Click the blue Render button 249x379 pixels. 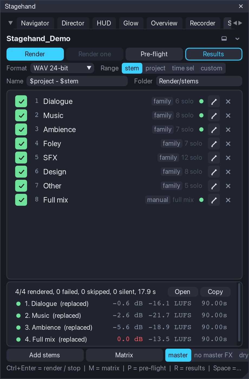pyautogui.click(x=35, y=54)
